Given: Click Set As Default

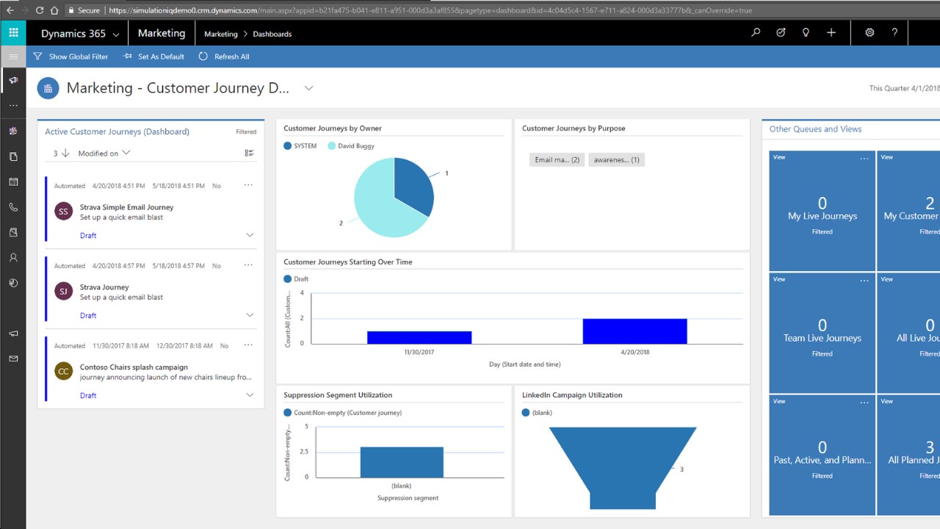Looking at the screenshot, I should click(154, 57).
